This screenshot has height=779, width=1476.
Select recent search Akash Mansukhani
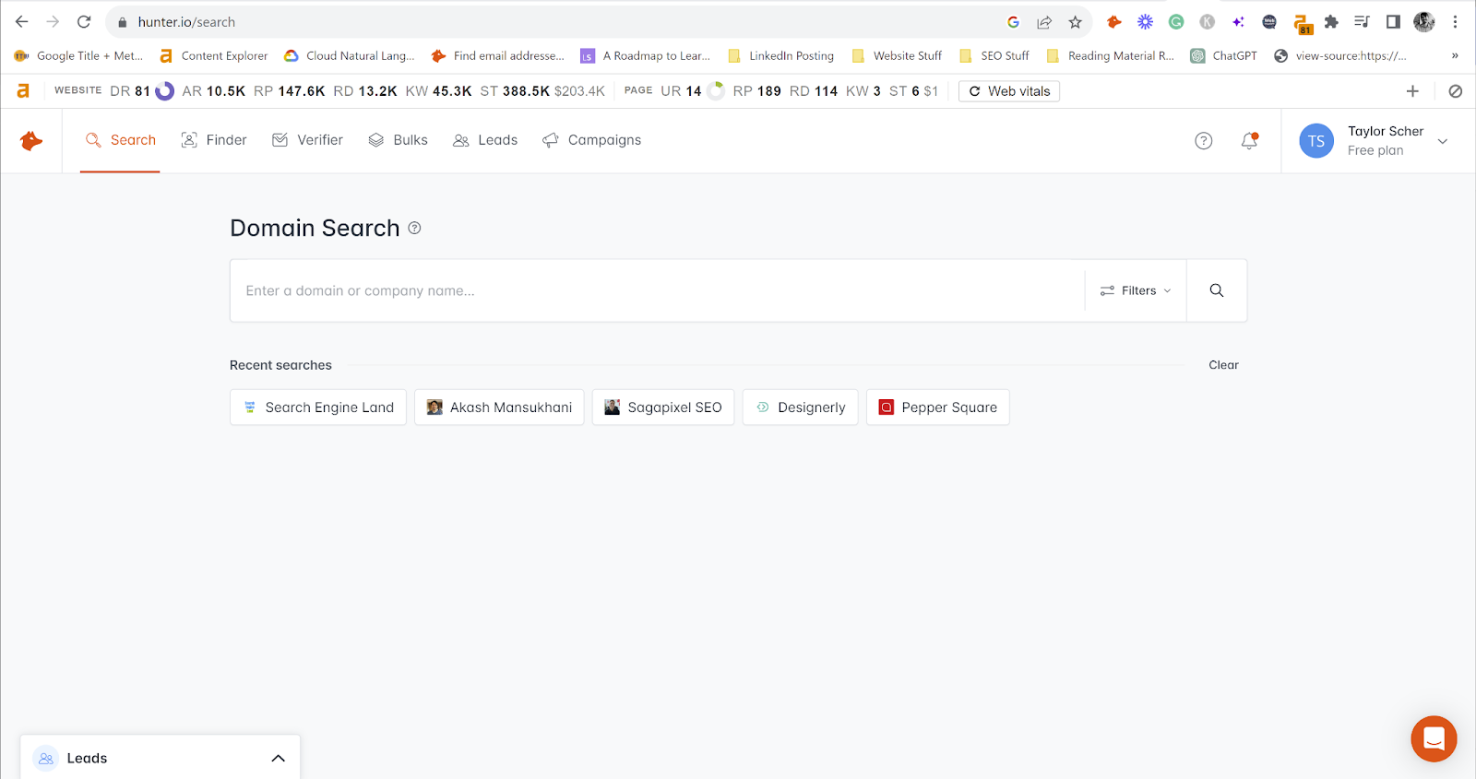(499, 407)
